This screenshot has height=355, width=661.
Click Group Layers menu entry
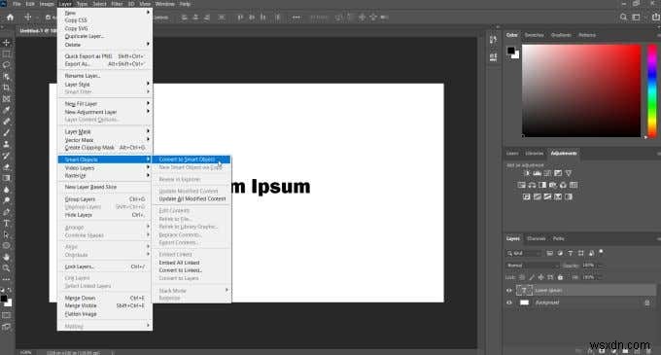tap(105, 199)
